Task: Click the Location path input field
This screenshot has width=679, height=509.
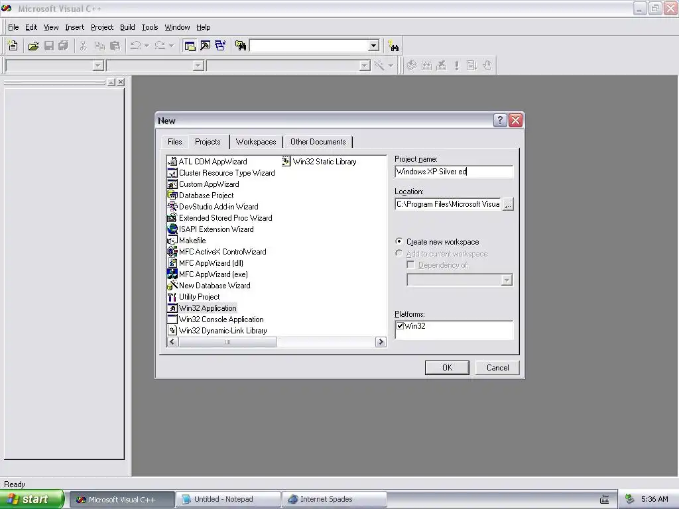Action: [x=448, y=204]
